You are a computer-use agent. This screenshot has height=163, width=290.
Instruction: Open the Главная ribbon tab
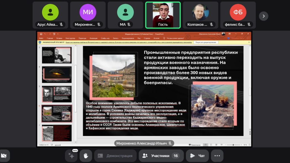50,38
